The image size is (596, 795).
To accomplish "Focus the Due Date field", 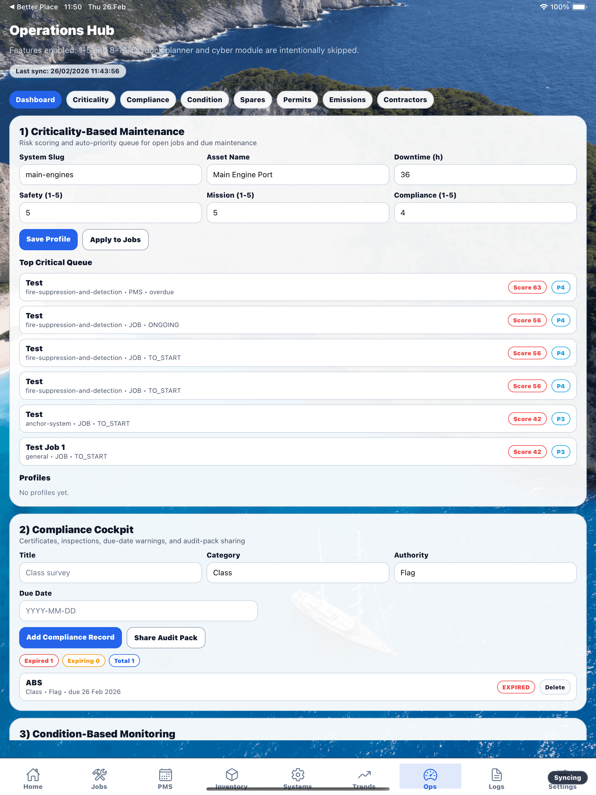I will coord(139,611).
